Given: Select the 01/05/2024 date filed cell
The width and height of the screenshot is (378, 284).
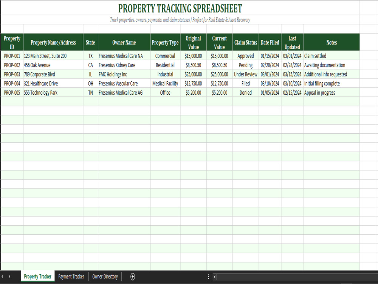Looking at the screenshot, I should click(x=270, y=92).
